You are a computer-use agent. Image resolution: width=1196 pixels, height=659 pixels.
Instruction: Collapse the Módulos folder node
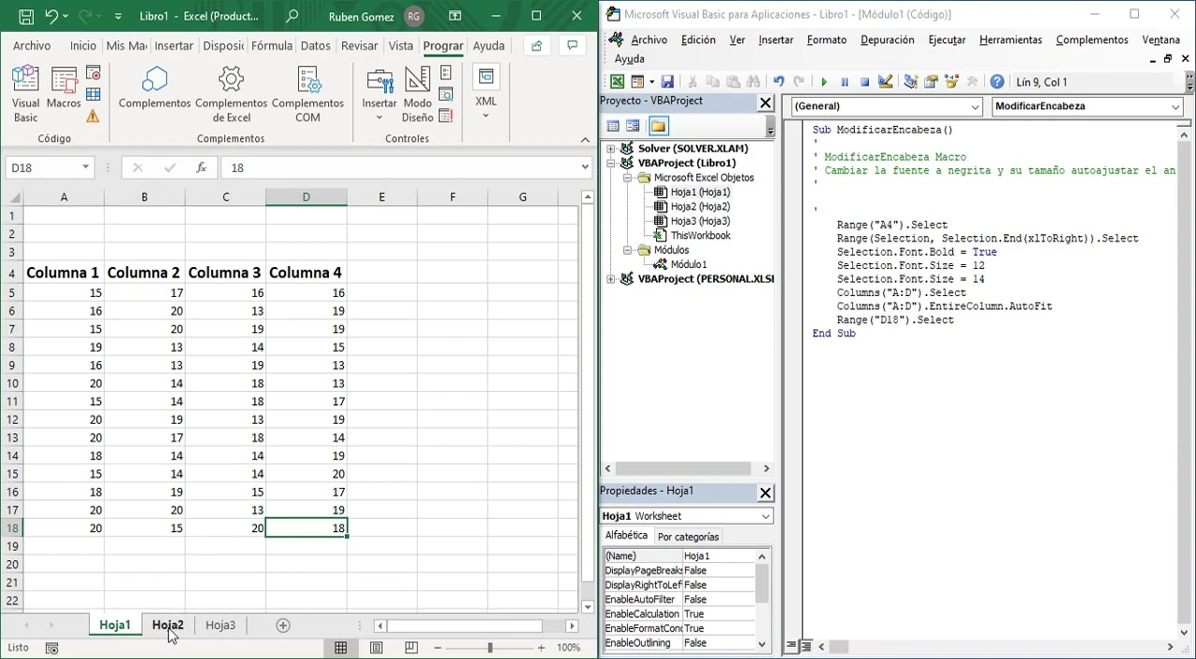pyautogui.click(x=628, y=250)
